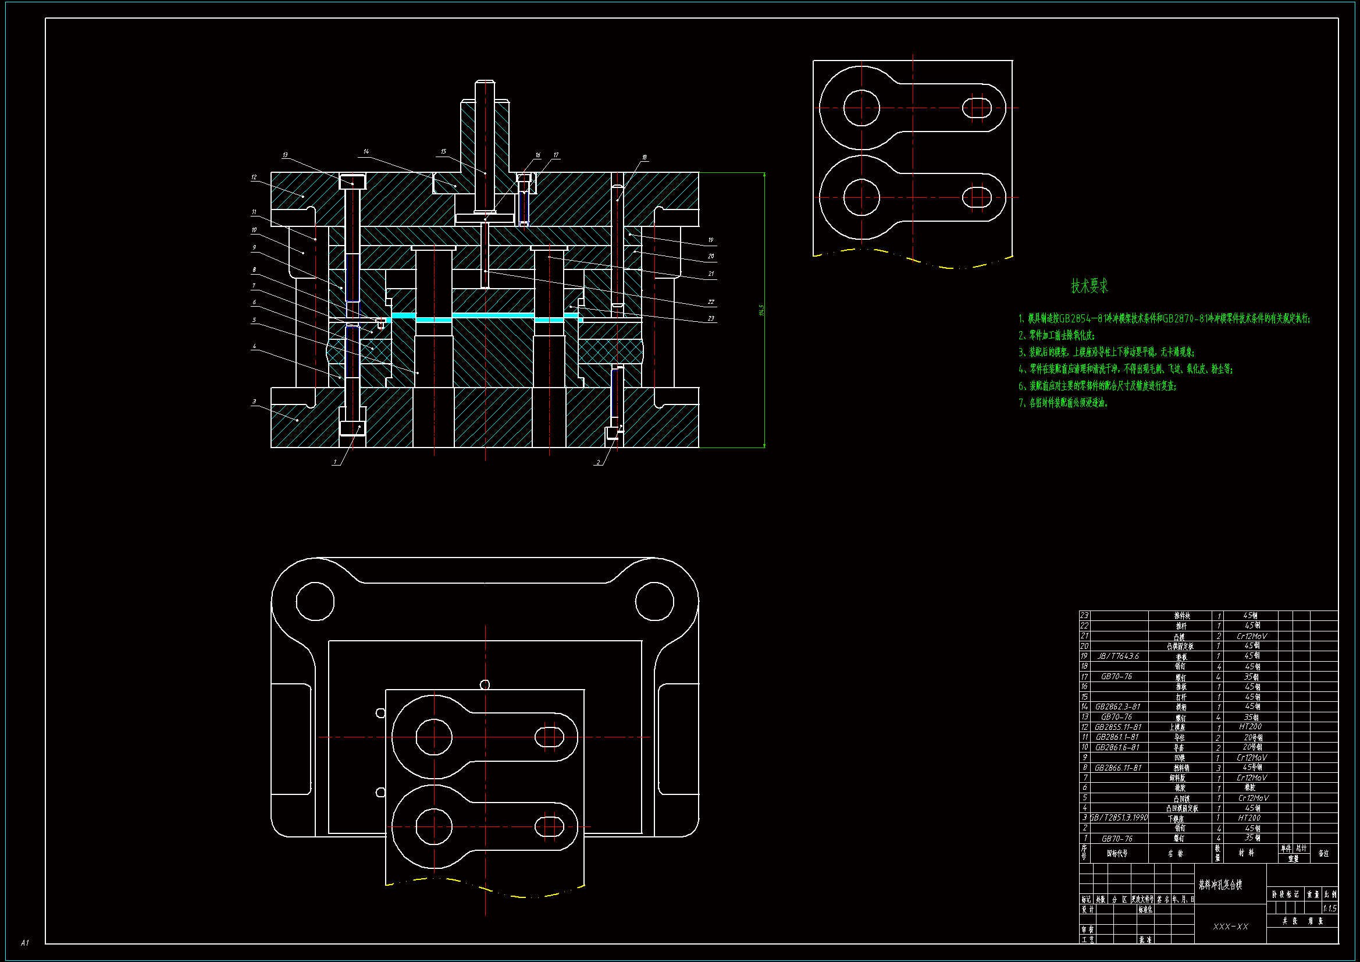Click large round hole of top workpiece in layout view

(x=861, y=108)
